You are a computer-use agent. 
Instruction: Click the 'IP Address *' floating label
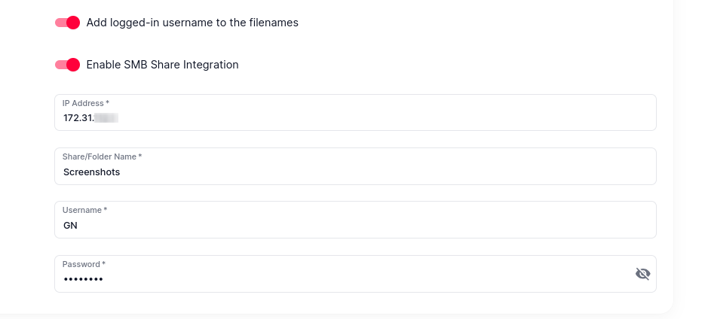coord(85,103)
